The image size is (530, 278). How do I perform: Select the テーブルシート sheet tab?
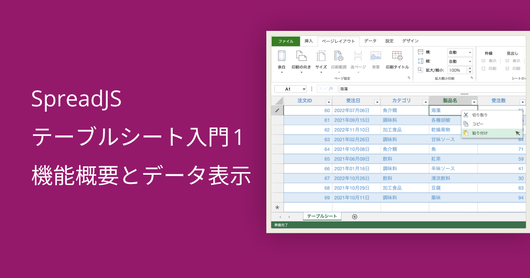click(x=321, y=216)
